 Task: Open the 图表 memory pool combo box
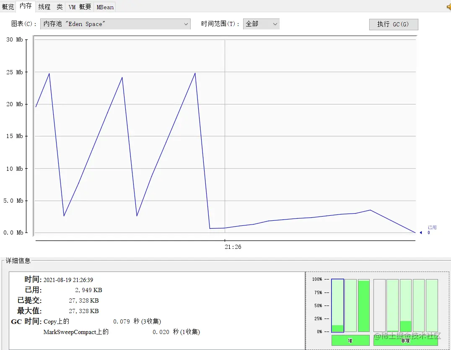tap(115, 24)
